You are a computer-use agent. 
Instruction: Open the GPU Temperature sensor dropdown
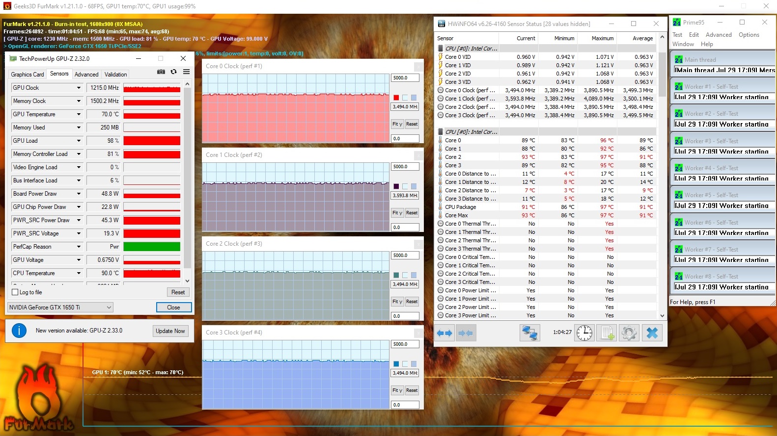coord(79,114)
